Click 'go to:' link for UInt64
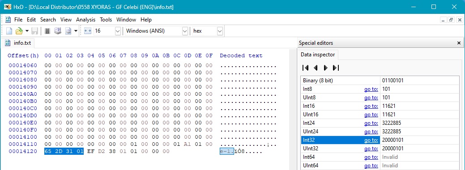 click(x=371, y=166)
